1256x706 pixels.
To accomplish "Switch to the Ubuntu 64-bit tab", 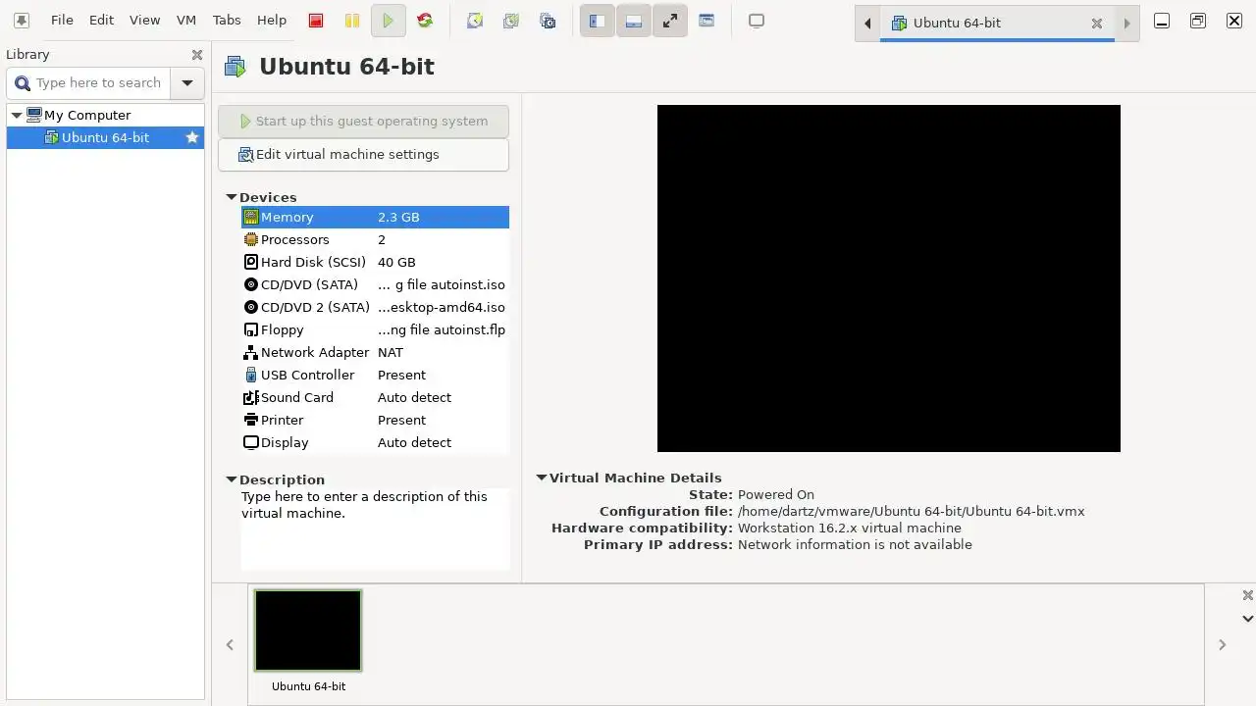I will coord(997,23).
